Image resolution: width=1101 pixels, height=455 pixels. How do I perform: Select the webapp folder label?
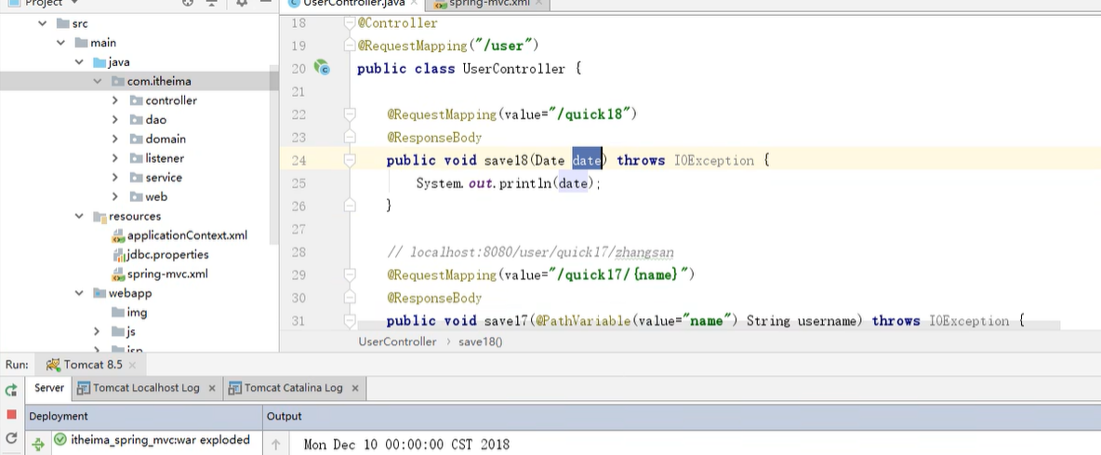pyautogui.click(x=130, y=293)
